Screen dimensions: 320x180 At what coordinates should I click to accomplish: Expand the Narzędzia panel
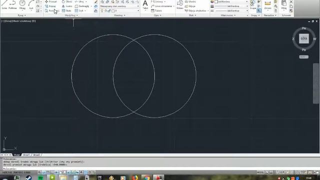[x=270, y=15]
